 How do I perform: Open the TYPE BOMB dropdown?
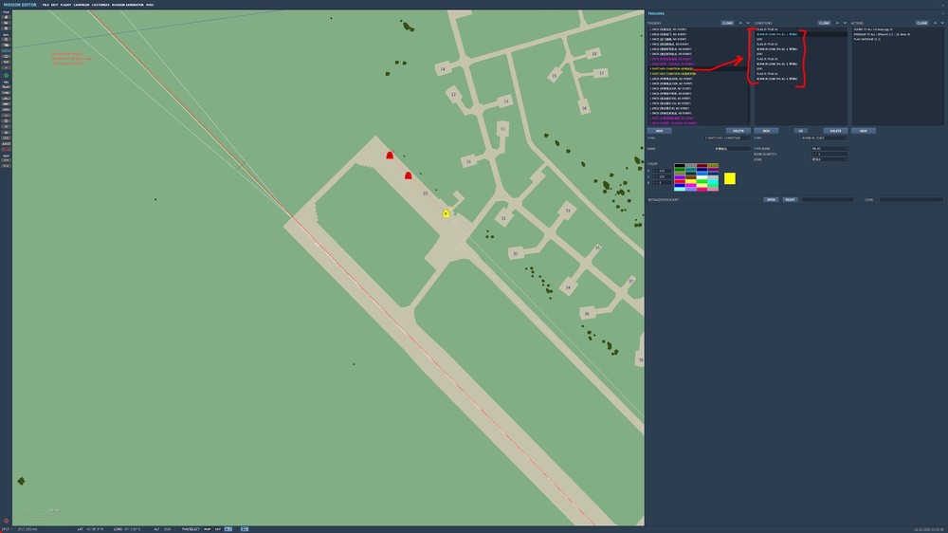point(829,148)
